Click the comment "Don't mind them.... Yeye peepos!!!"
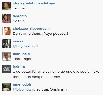Screen dimensions: 103x95 [40, 34]
